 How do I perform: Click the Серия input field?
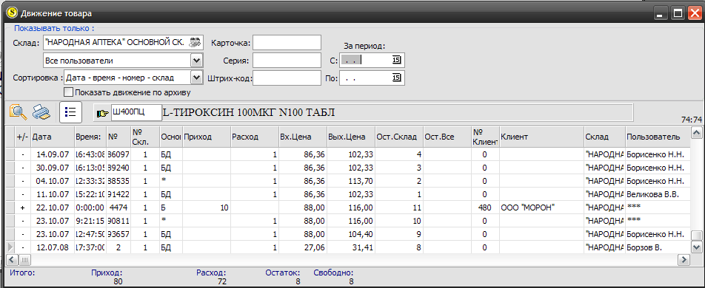[287, 60]
